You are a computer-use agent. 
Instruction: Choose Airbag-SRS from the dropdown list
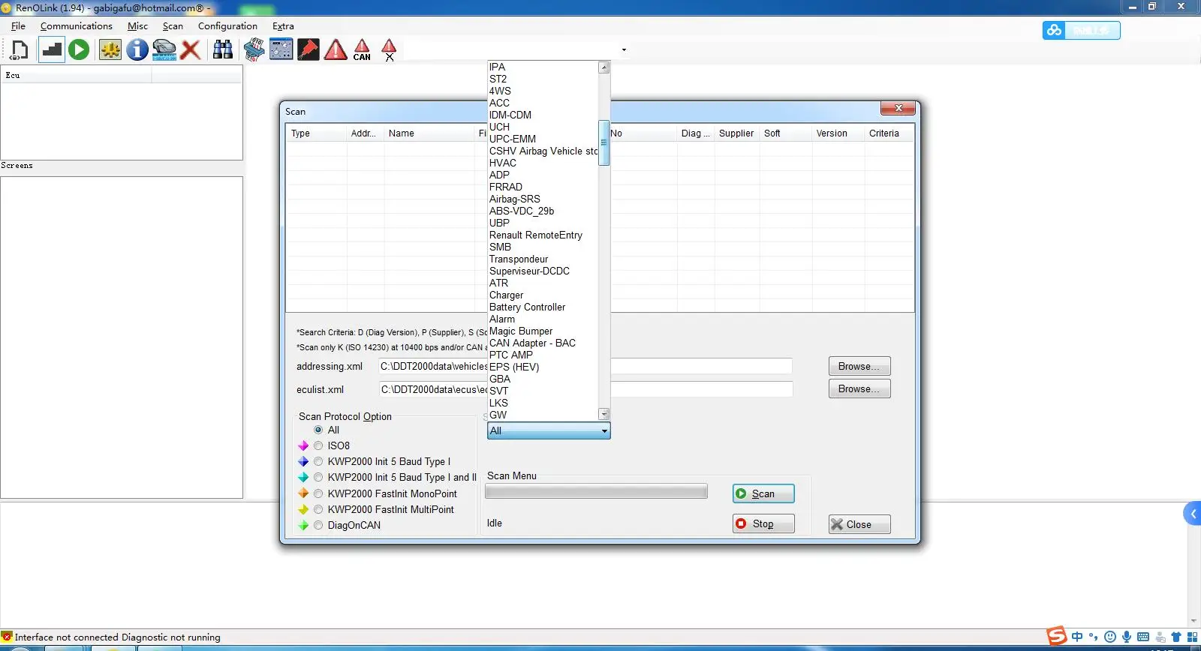(514, 199)
